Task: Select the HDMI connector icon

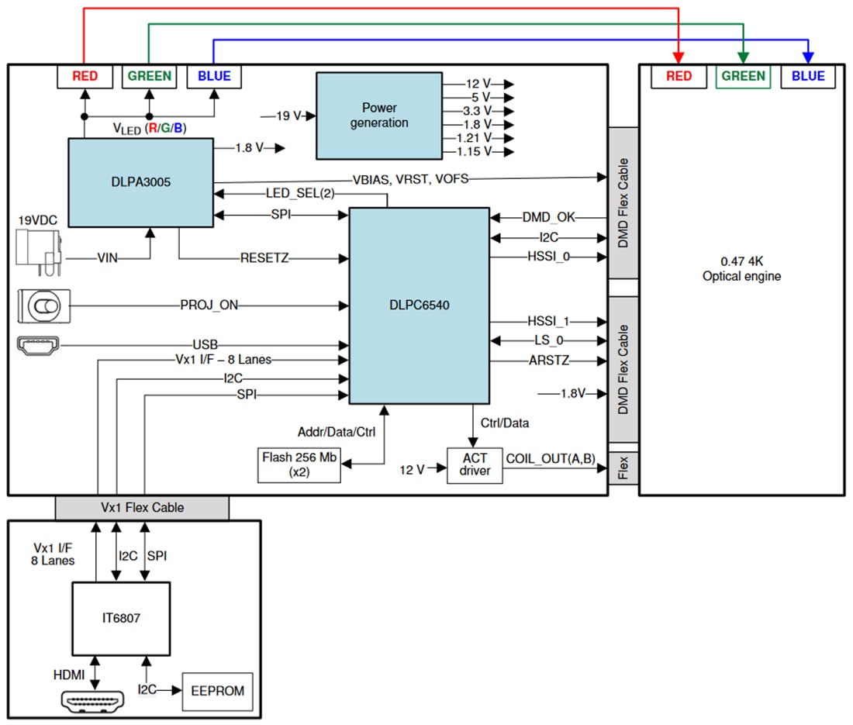Action: [x=92, y=700]
